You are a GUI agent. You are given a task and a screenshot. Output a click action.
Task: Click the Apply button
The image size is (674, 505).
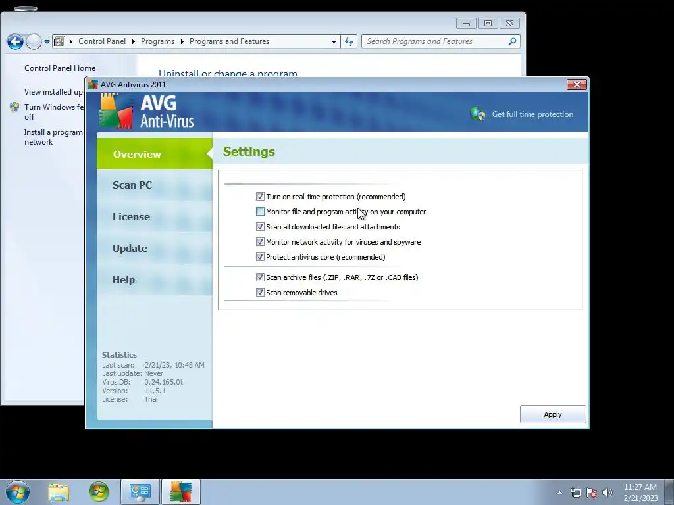(553, 414)
